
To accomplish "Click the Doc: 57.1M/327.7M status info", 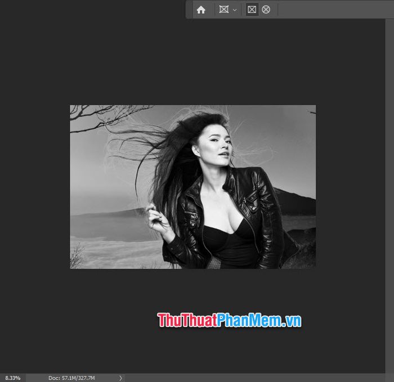I will 71,377.
